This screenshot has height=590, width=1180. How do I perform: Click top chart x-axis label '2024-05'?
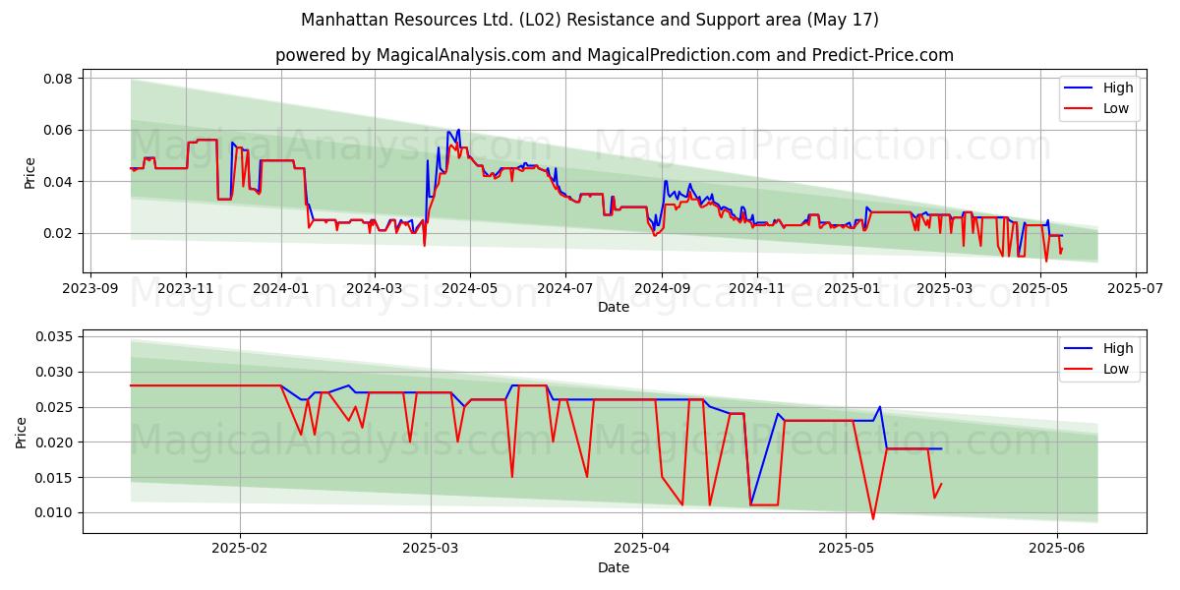click(469, 289)
